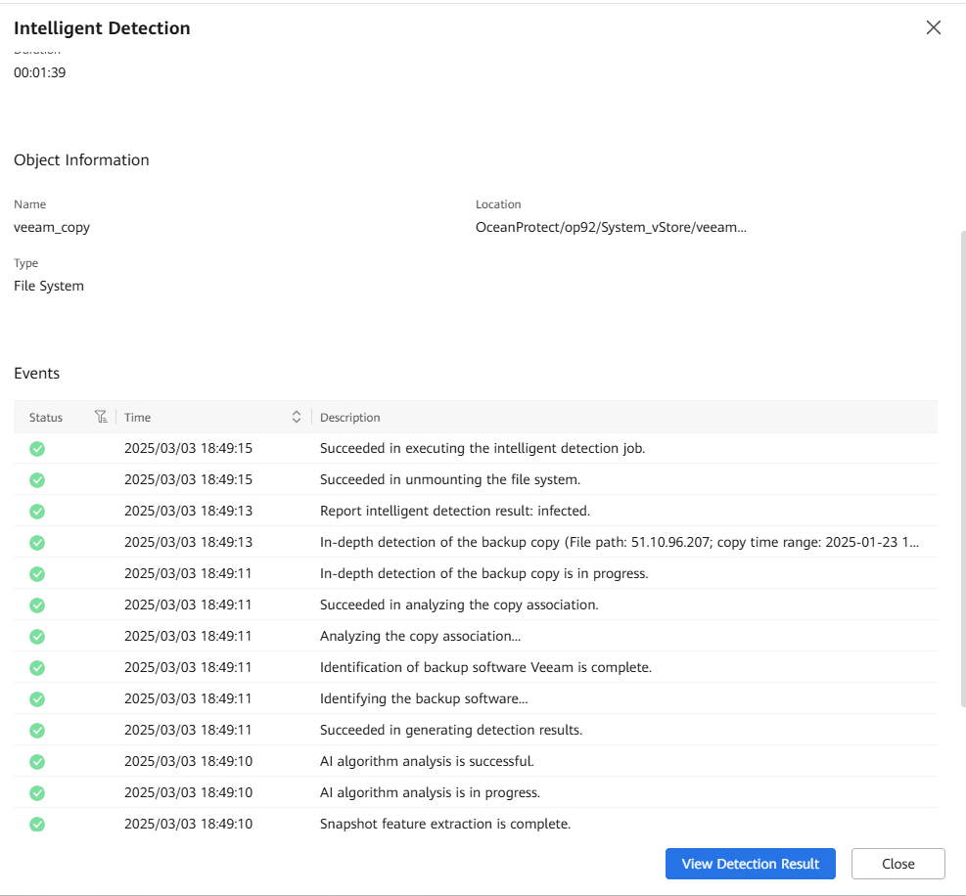966x896 pixels.
Task: Click status icon for 'result: infected' event
Action: 37,512
